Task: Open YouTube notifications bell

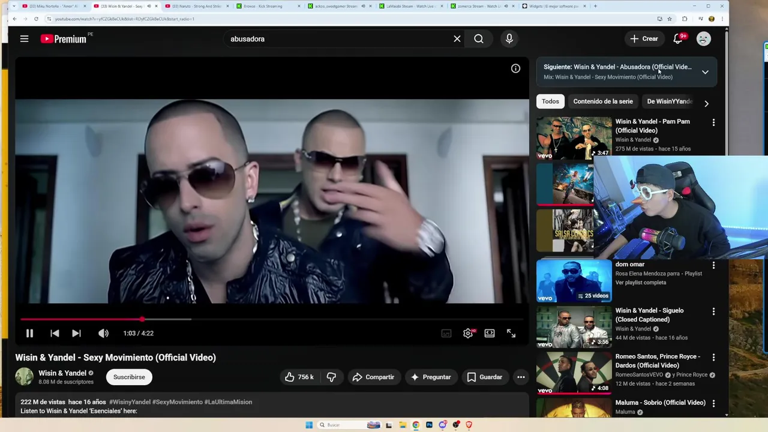Action: coord(678,39)
